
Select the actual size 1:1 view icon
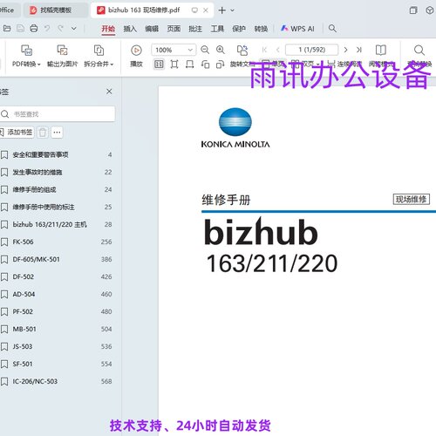159,64
